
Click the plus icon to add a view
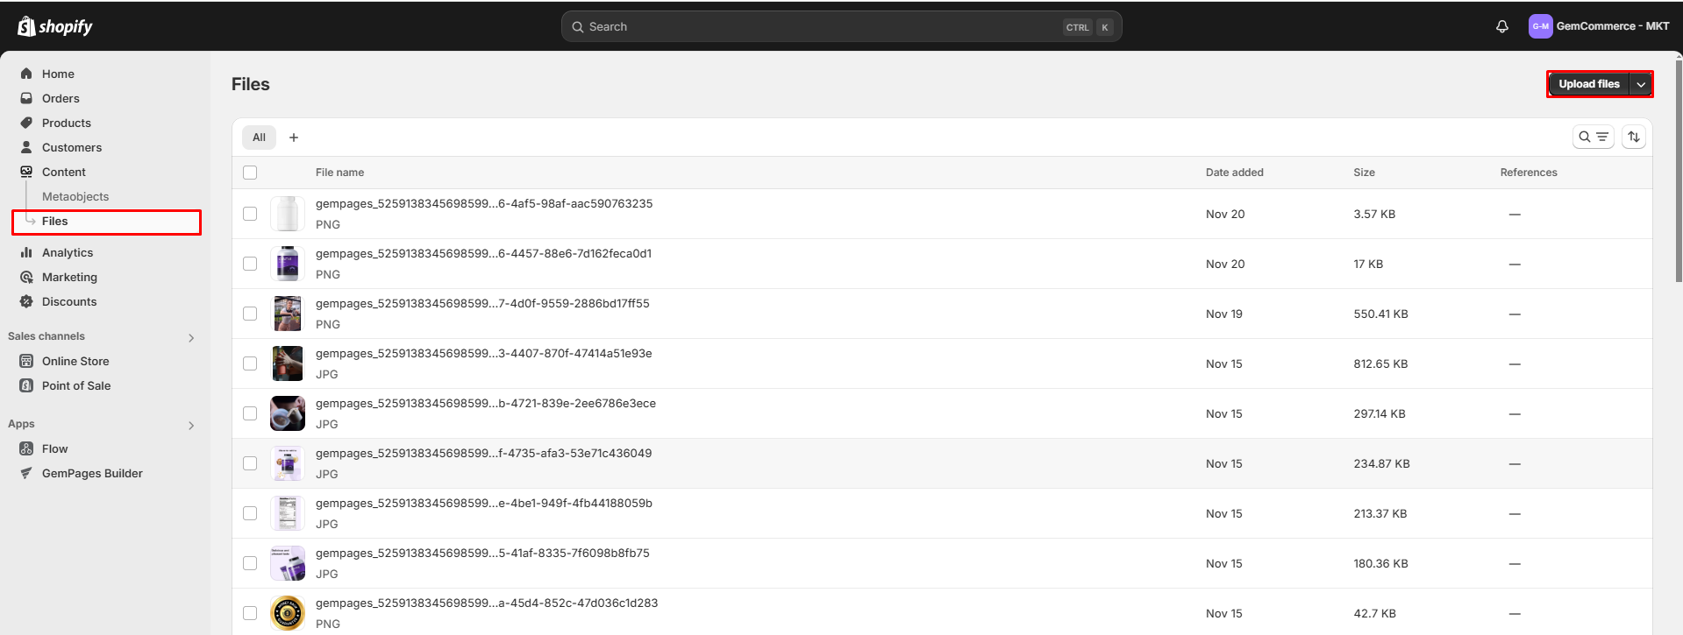(294, 138)
